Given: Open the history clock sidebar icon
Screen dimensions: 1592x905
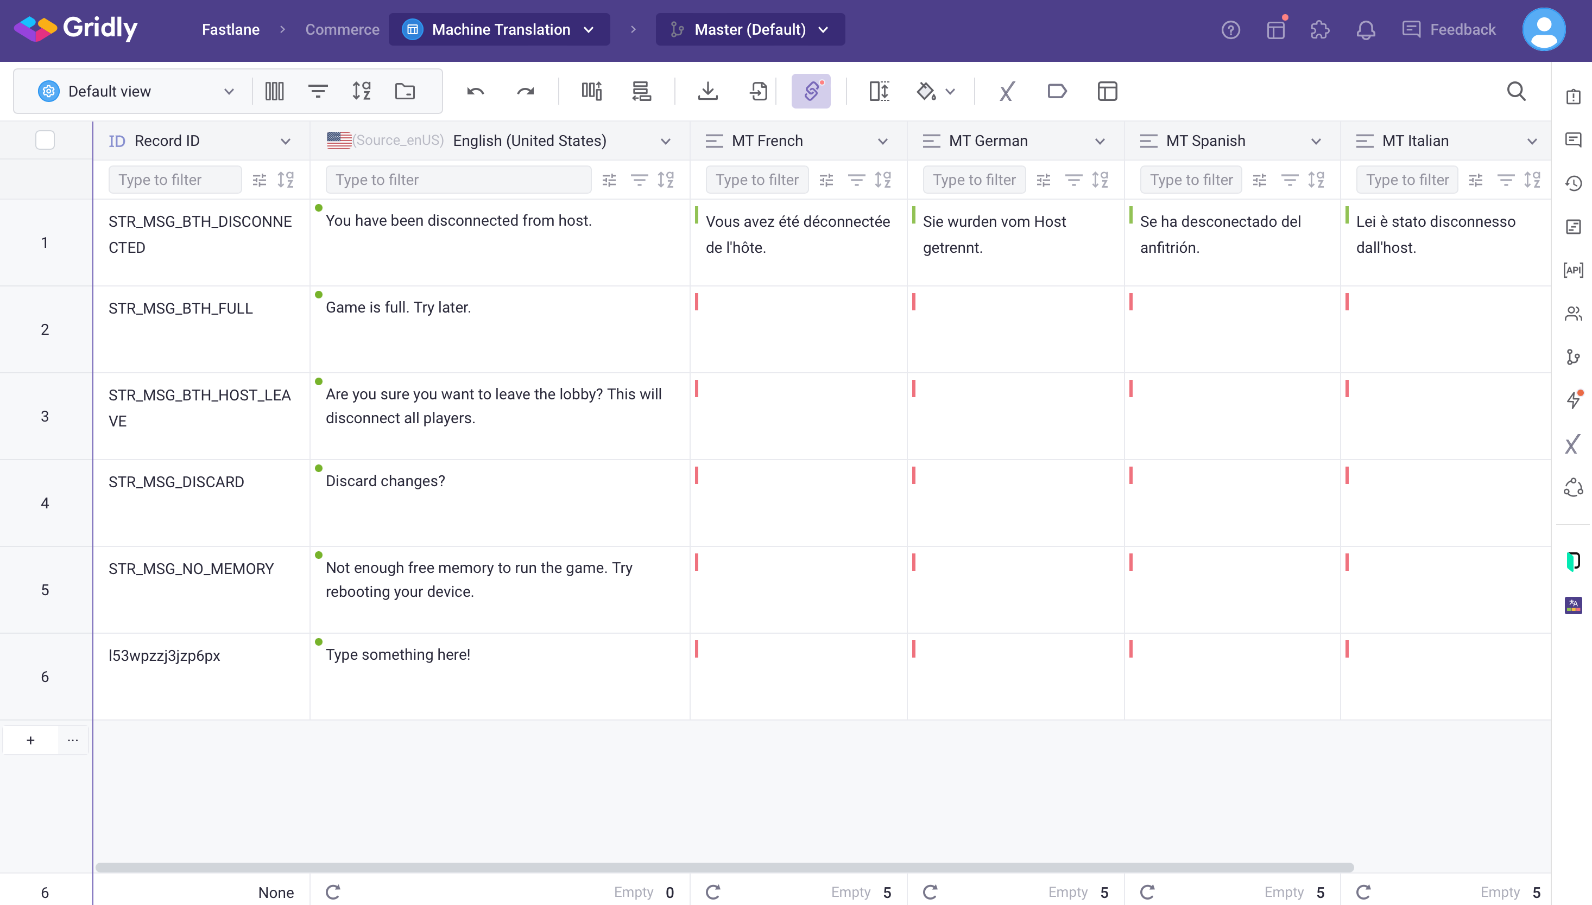Looking at the screenshot, I should click(x=1572, y=183).
